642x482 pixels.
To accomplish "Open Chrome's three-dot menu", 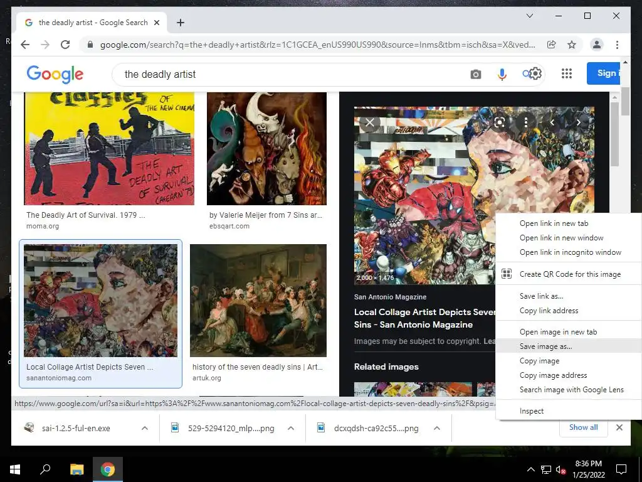I will [617, 45].
